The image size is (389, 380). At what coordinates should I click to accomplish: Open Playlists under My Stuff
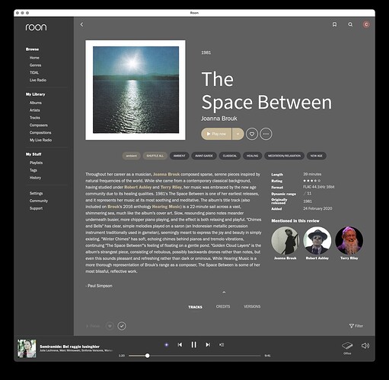(36, 163)
